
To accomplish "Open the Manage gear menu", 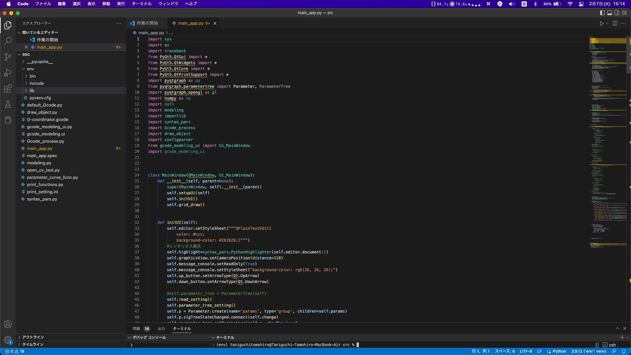I will pyautogui.click(x=8, y=340).
